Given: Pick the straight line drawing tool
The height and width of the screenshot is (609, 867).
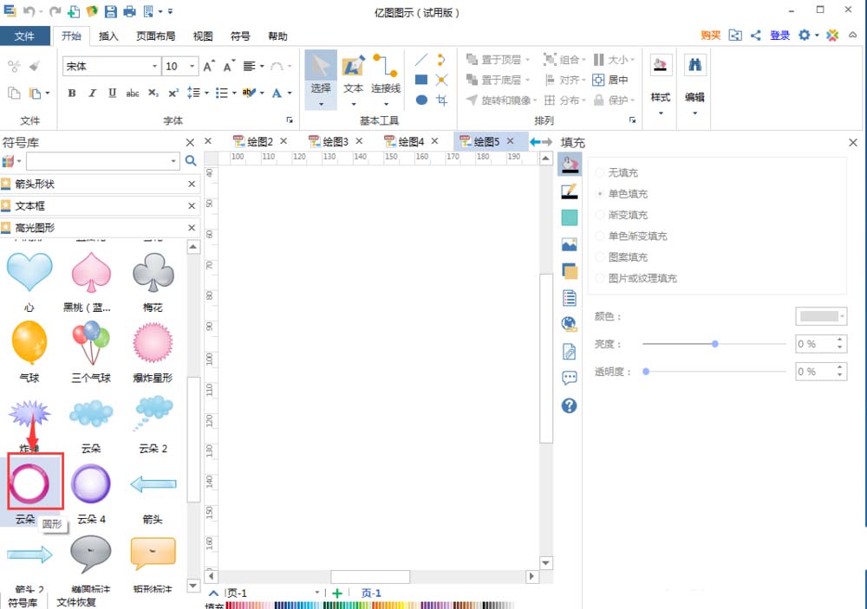Looking at the screenshot, I should coord(420,60).
